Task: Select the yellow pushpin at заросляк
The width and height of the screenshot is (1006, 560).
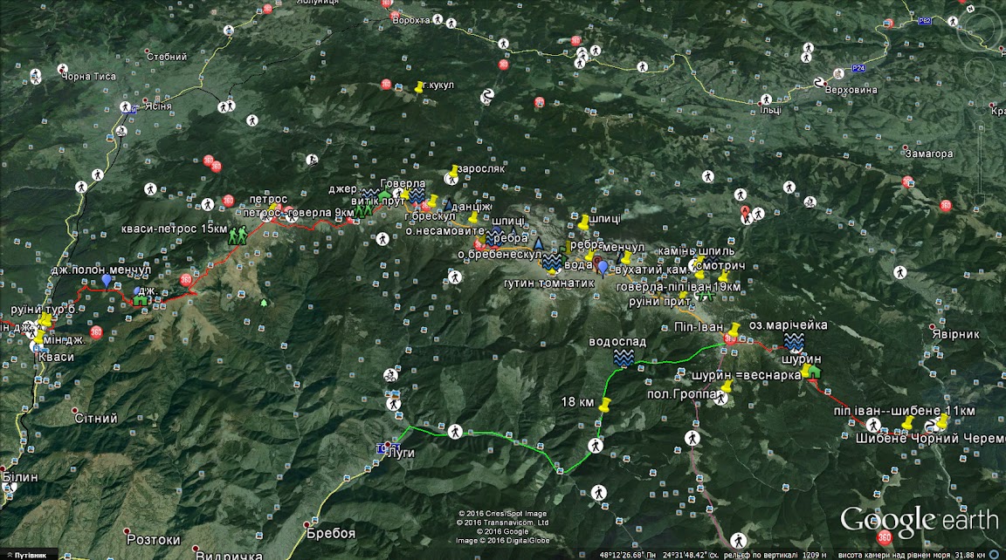Action: pos(453,171)
